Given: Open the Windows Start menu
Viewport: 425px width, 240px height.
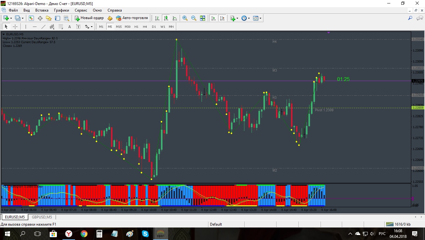Looking at the screenshot, I should tap(7, 233).
